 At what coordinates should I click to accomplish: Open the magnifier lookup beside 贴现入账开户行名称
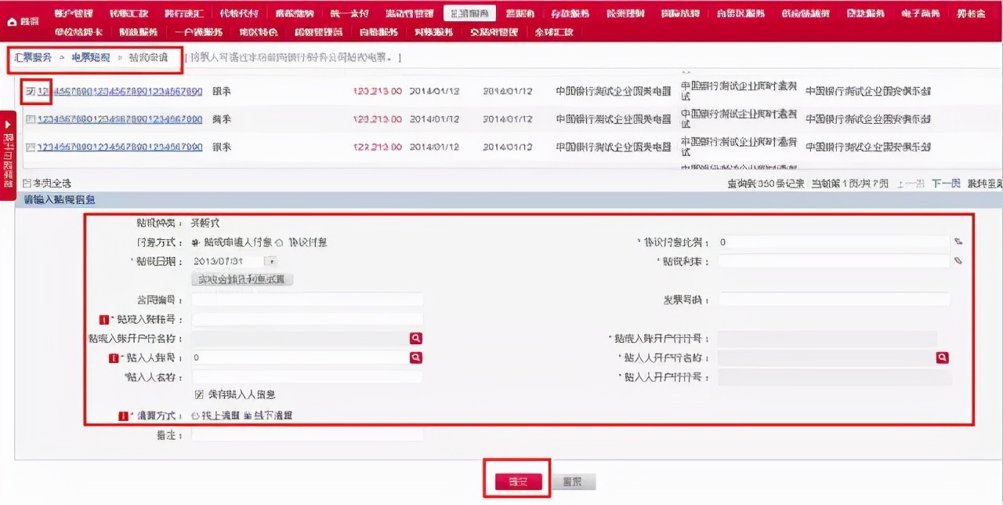coord(415,338)
